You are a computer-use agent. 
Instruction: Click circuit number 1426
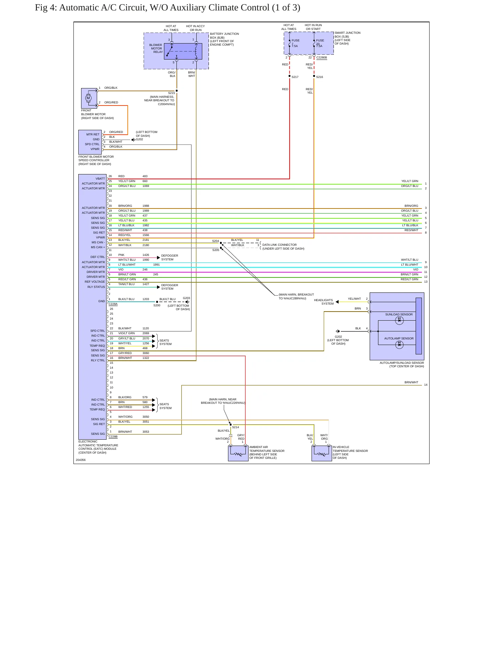coord(146,255)
